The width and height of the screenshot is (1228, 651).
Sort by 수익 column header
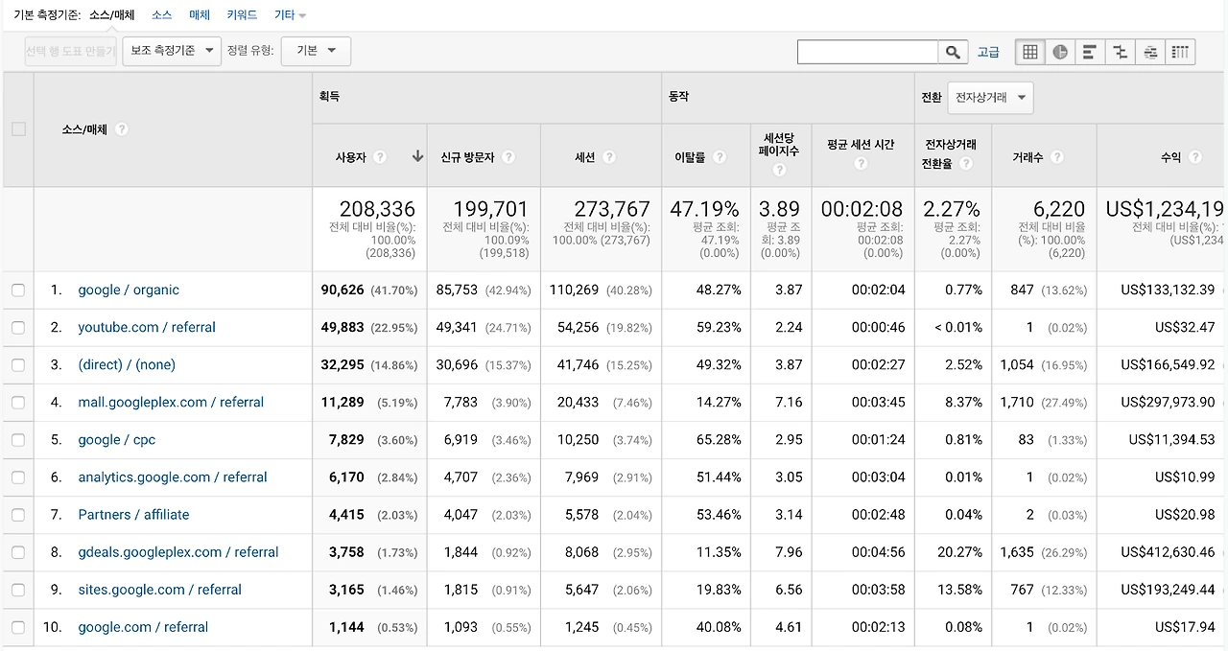[x=1170, y=157]
